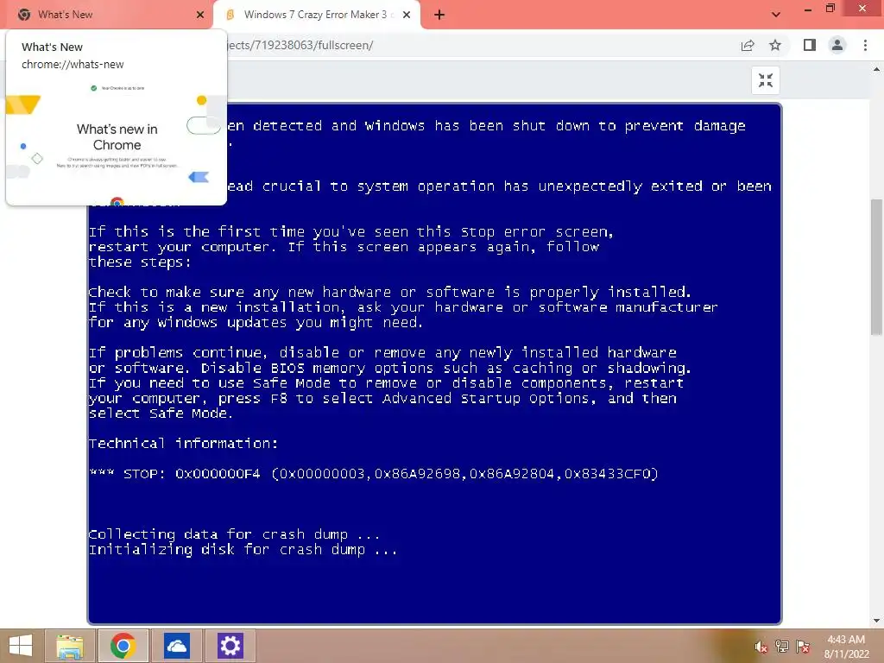Open the Chrome side panel

point(810,45)
